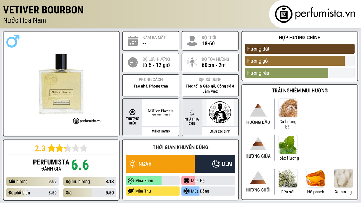Click the Nước Hoa Nam subtitle
Image resolution: width=361 pixels, height=203 pixels.
pyautogui.click(x=25, y=20)
